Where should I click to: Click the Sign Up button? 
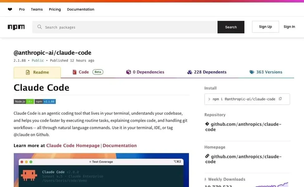point(265,27)
